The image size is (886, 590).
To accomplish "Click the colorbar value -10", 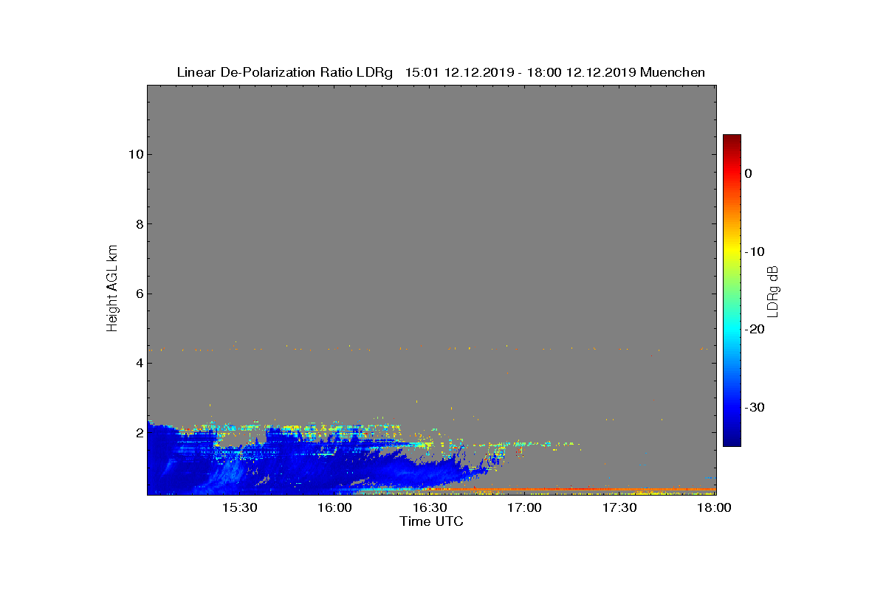I will (755, 251).
